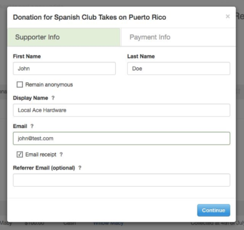
Task: Close the donation dialog with the X
Action: (228, 16)
